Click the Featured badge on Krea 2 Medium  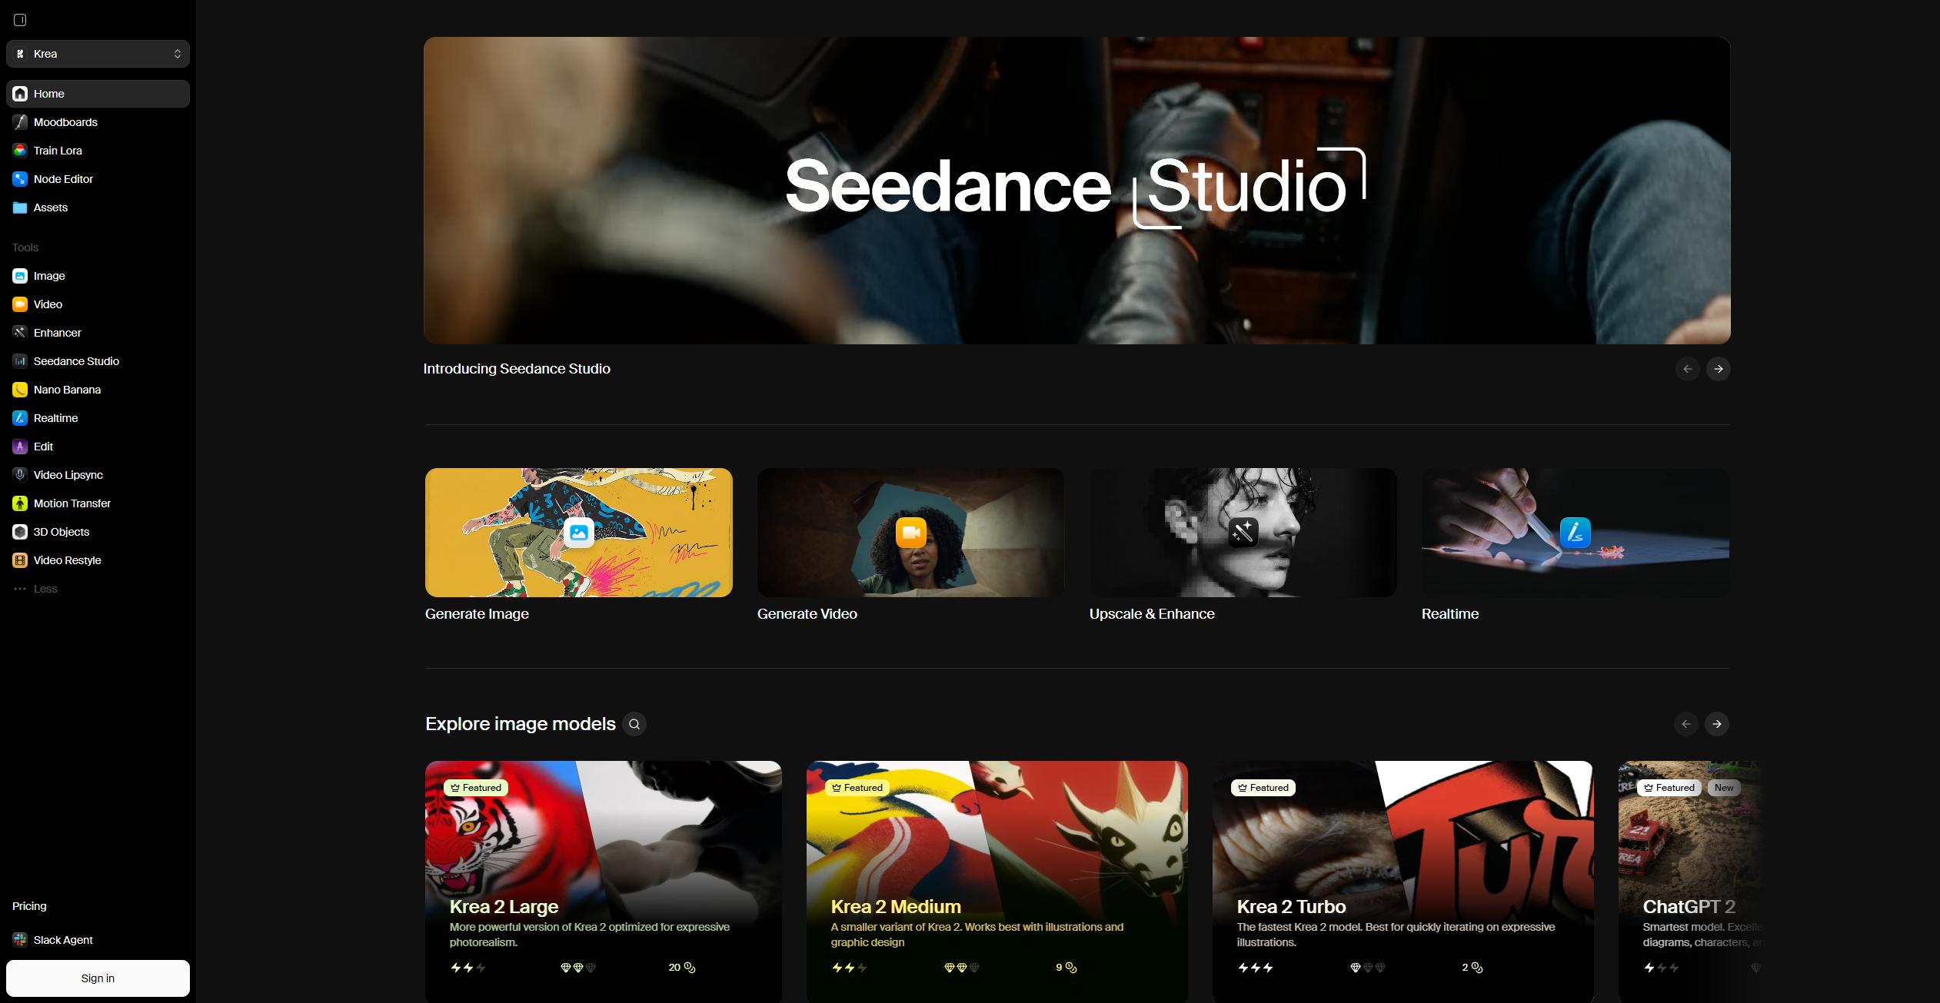tap(857, 788)
